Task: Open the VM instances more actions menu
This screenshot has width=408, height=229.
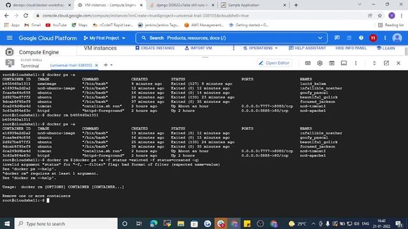Action: pyautogui.click(x=233, y=48)
